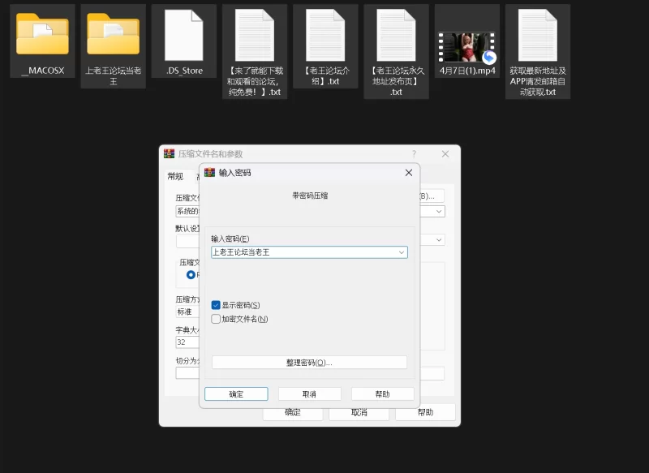Expand the 输入密码 dropdown arrow

pyautogui.click(x=401, y=252)
